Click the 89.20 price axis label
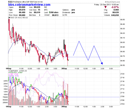Screen dimensions: 128x108 [122, 33]
